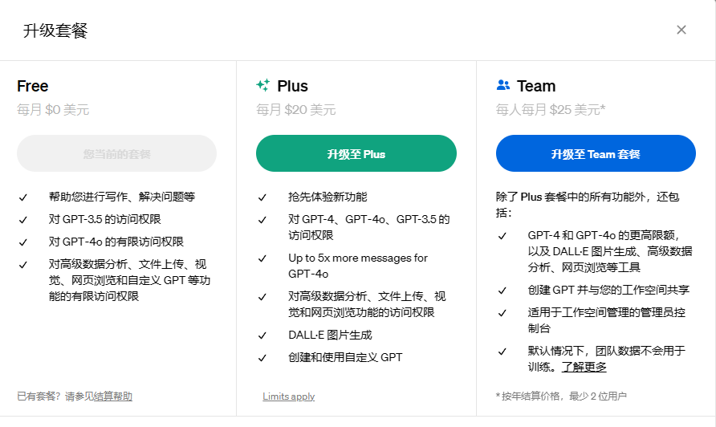This screenshot has width=716, height=427.
Task: Open the Limits apply link
Action: point(288,396)
